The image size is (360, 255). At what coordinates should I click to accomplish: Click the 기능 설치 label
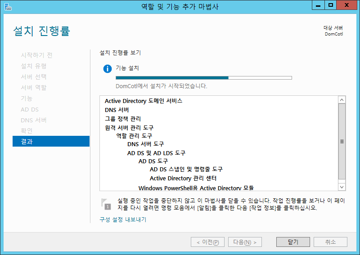[127, 68]
